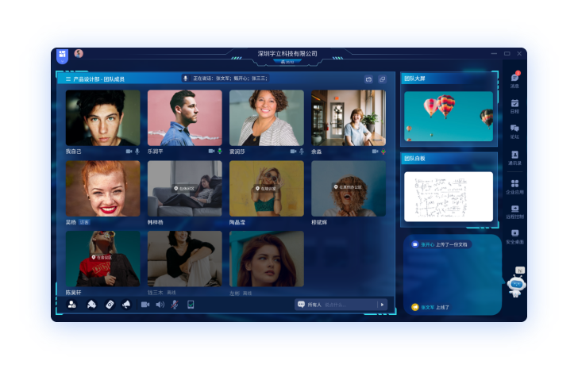The height and width of the screenshot is (376, 578).
Task: Open the 远程控制 remote control icon
Action: [x=514, y=210]
